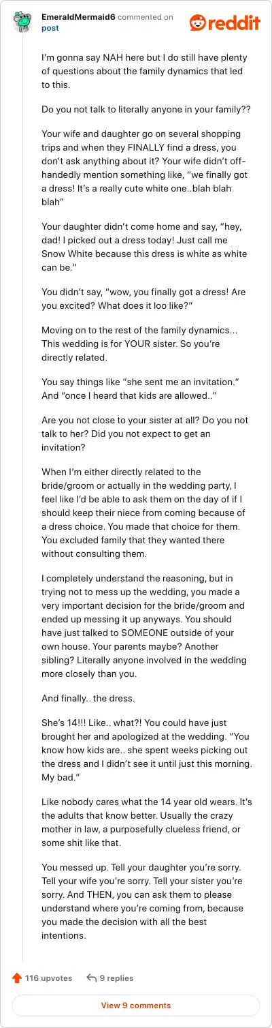The image size is (272, 1028).
Task: Click the orange upvote arrow icon
Action: 17,978
